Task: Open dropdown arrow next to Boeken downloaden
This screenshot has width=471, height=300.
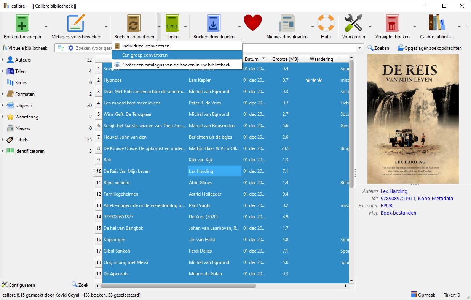Action: pos(239,27)
